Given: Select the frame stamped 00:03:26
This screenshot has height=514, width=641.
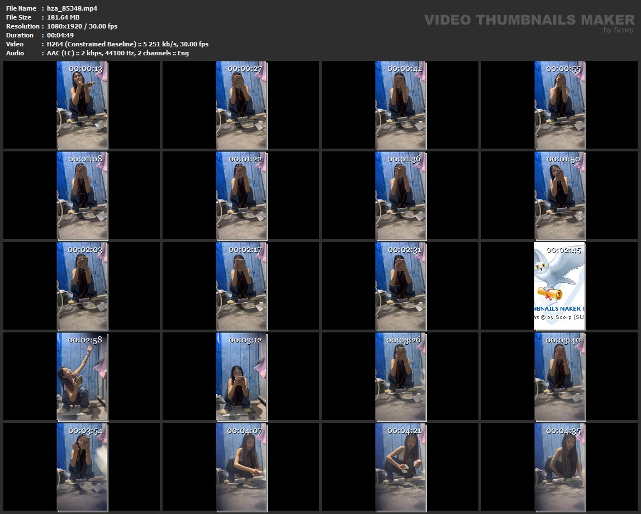Looking at the screenshot, I should (x=401, y=376).
